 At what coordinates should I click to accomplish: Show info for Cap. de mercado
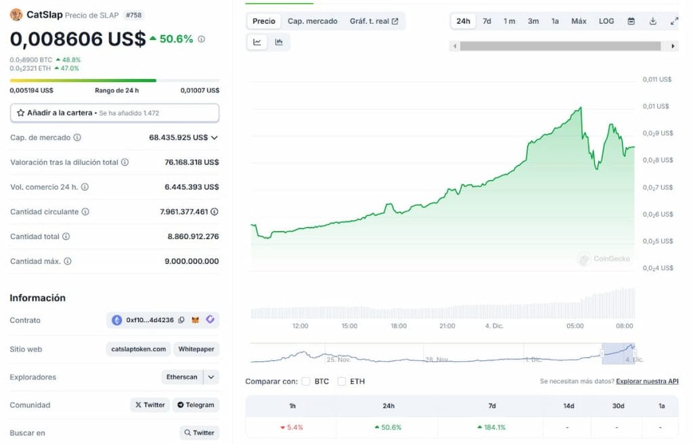click(77, 137)
